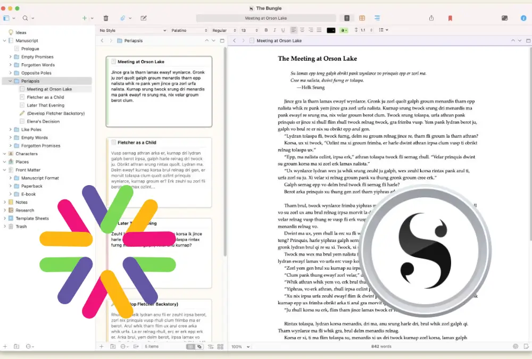Switch to Scrivenings document view icon
The image size is (532, 359).
[x=347, y=18]
